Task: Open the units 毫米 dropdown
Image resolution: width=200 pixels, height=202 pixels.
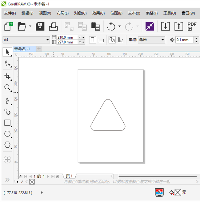Action: 163,40
